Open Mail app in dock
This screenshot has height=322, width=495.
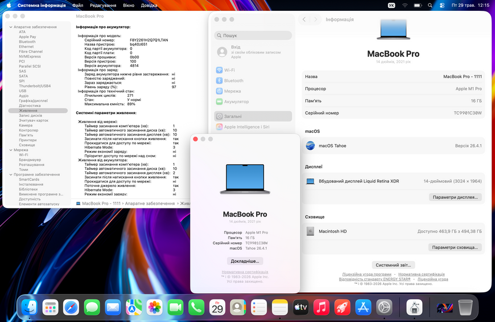coord(113,307)
